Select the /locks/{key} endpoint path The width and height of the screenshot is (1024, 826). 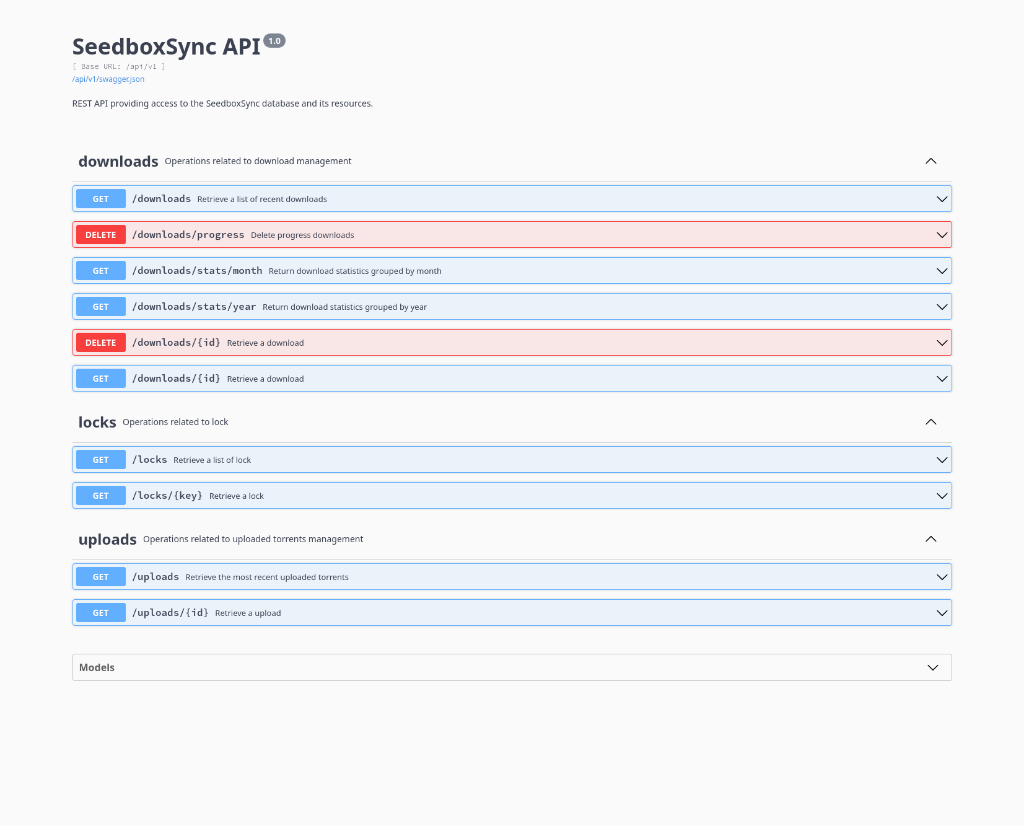pyautogui.click(x=167, y=496)
